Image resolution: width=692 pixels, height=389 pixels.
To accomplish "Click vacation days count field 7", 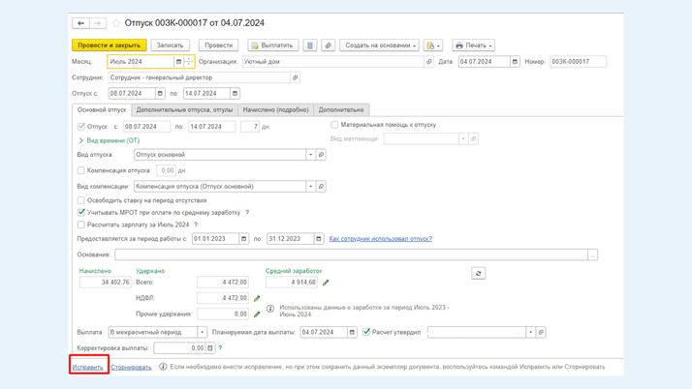I will [x=250, y=127].
